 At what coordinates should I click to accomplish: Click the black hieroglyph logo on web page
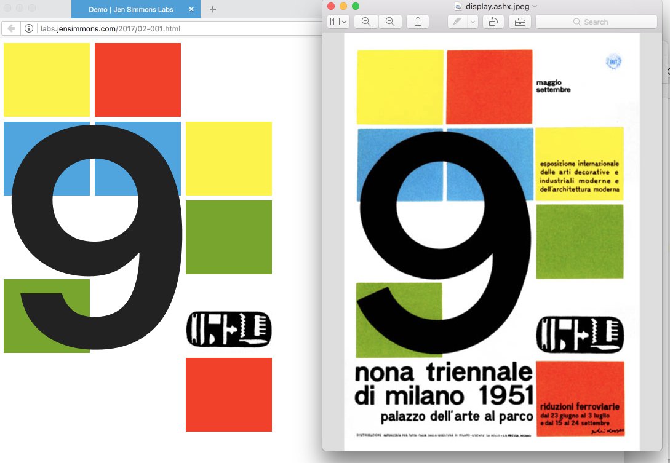[x=229, y=329]
